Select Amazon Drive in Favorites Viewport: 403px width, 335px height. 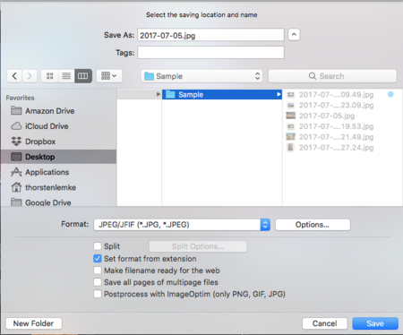point(58,111)
